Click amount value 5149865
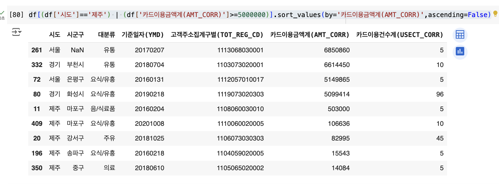Screen dimensions: 499x184 [x=337, y=79]
